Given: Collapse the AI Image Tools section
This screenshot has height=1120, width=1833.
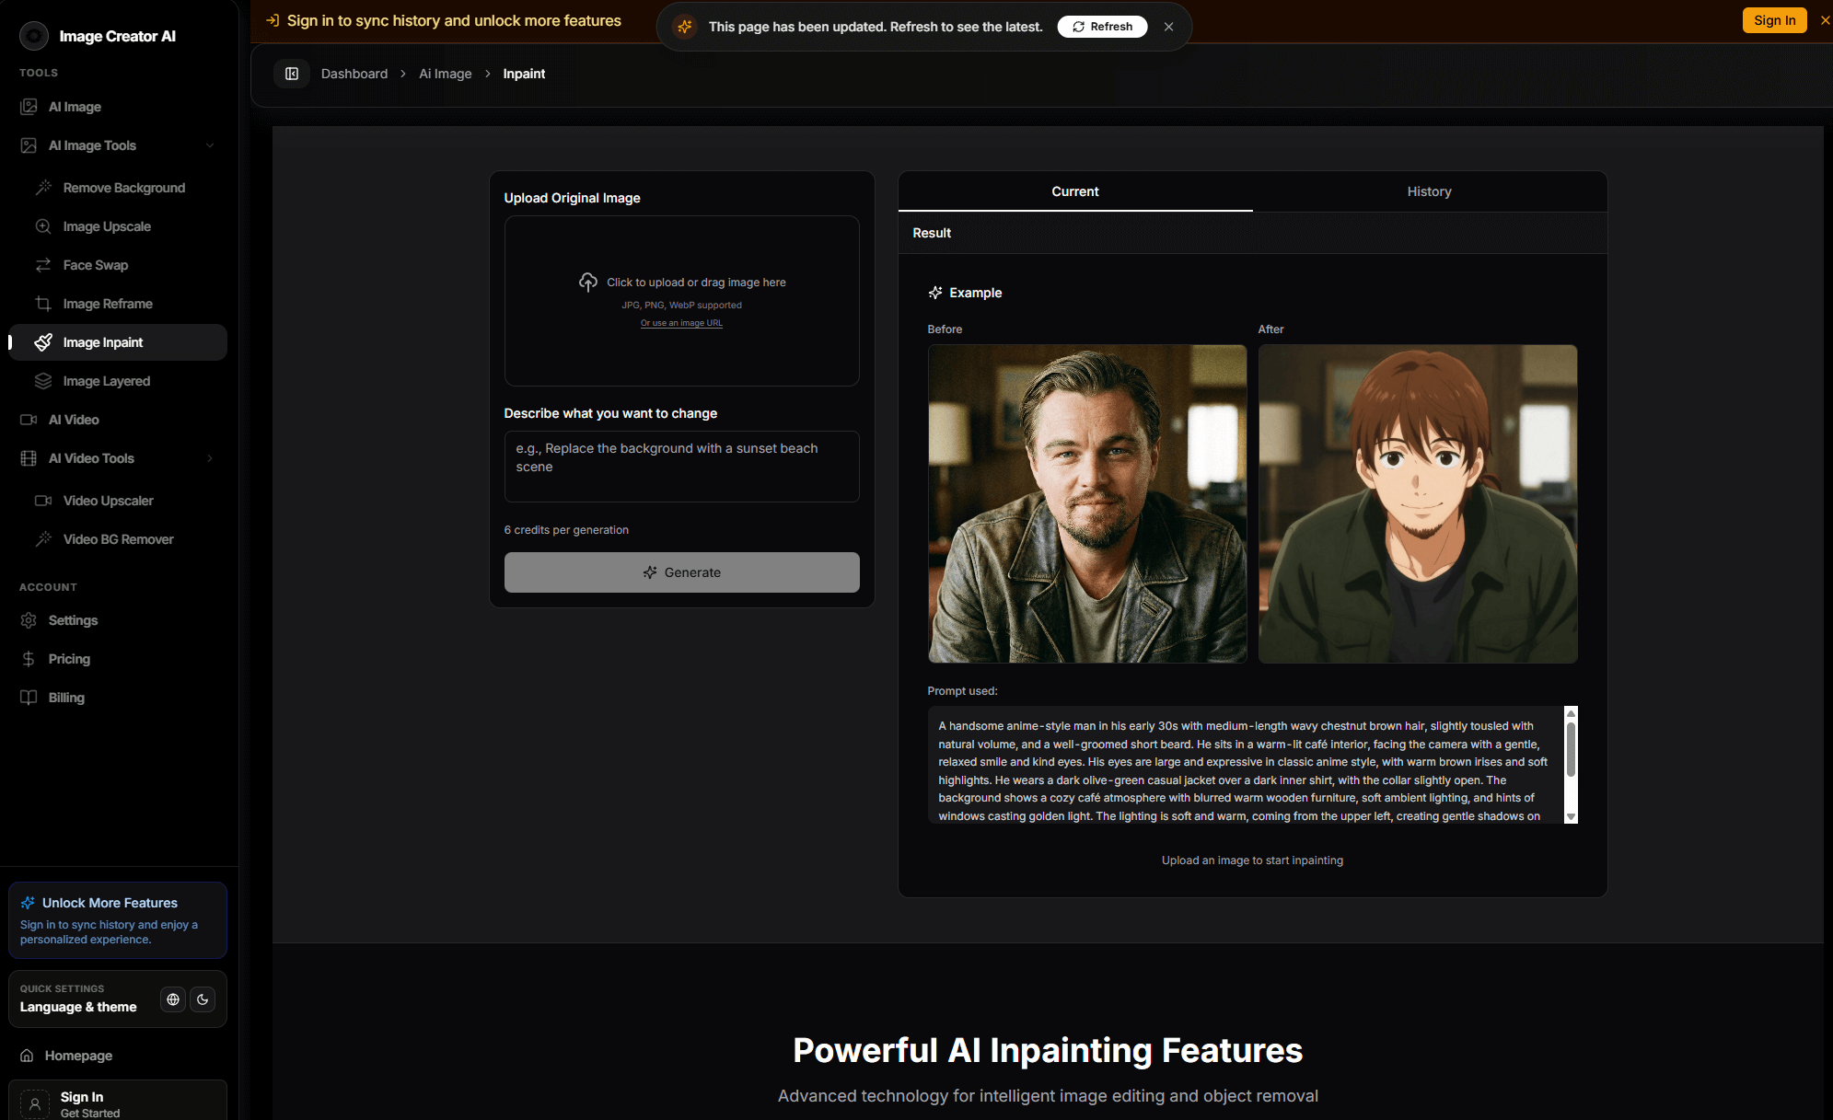Looking at the screenshot, I should [x=210, y=145].
